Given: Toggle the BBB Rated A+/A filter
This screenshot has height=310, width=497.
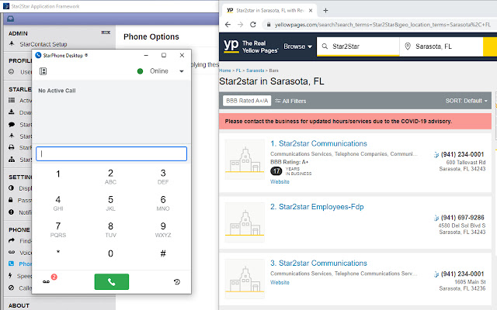Looking at the screenshot, I should click(245, 101).
